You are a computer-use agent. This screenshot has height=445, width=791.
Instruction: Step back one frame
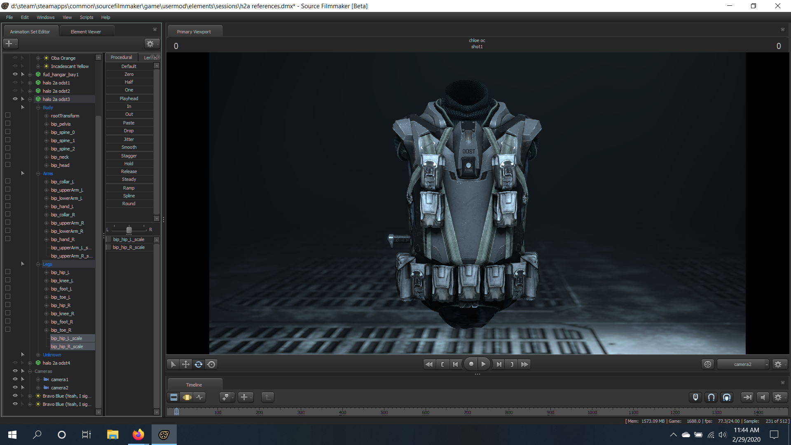tap(455, 364)
